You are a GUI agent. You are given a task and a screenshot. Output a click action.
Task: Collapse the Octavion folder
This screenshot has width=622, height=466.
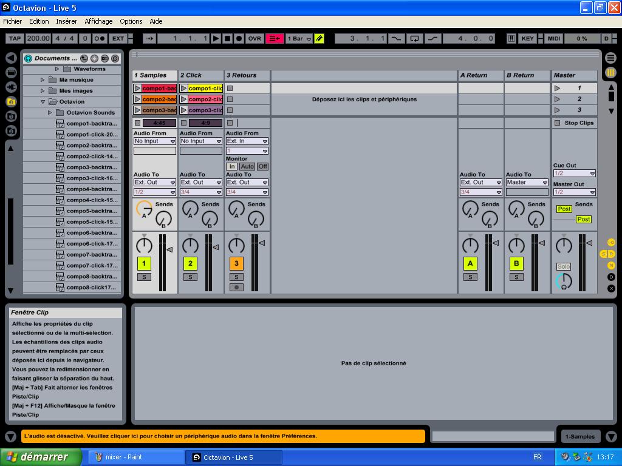[43, 102]
